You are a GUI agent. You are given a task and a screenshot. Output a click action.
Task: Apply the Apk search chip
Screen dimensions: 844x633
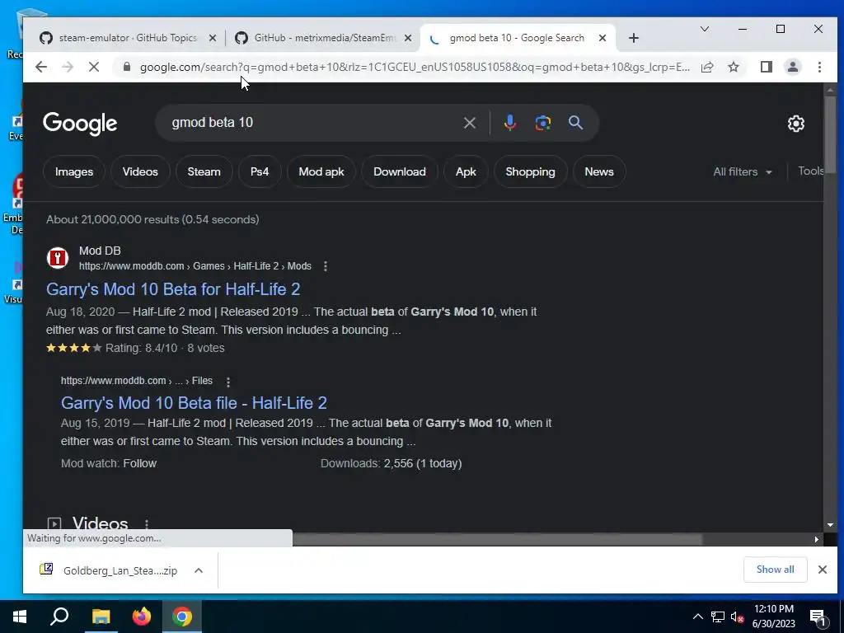click(466, 171)
